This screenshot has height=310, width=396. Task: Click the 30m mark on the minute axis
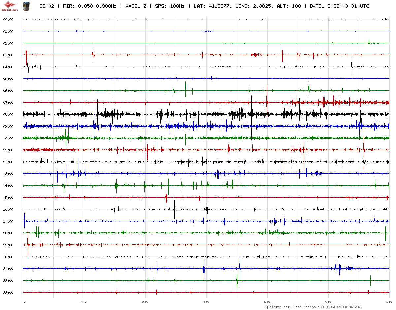point(206,302)
